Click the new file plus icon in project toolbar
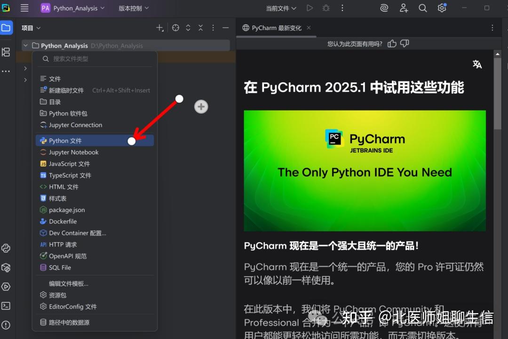Image resolution: width=508 pixels, height=339 pixels. pos(160,28)
